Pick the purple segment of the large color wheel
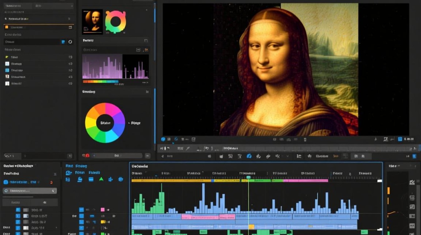 119,118
